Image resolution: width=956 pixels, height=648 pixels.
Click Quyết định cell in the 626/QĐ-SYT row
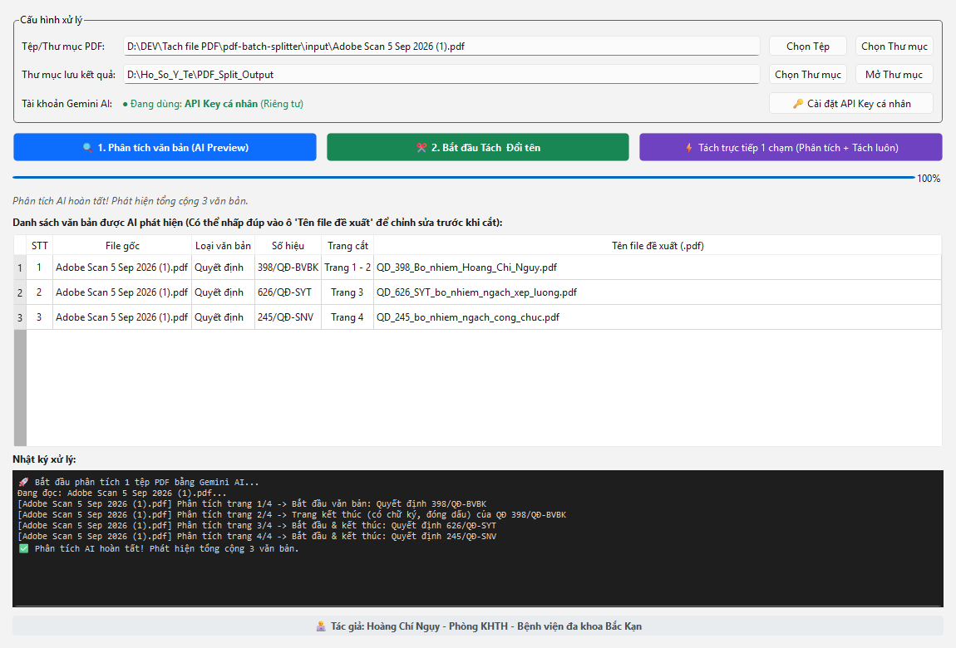click(x=223, y=292)
